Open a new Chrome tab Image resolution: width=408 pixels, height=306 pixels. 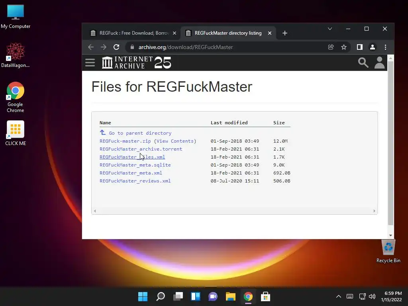[284, 33]
